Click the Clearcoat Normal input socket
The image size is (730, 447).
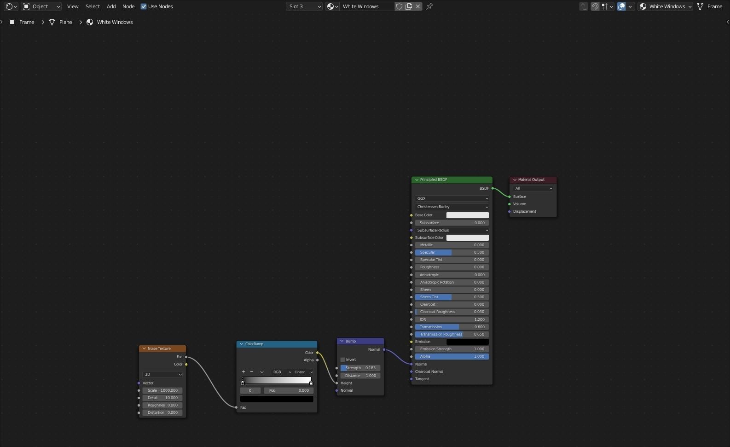point(411,372)
